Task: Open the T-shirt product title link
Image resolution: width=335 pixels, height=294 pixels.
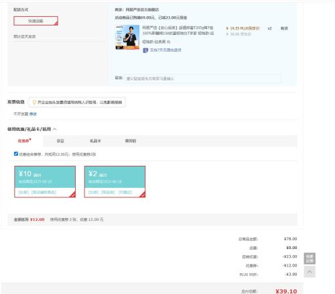Action: click(178, 31)
